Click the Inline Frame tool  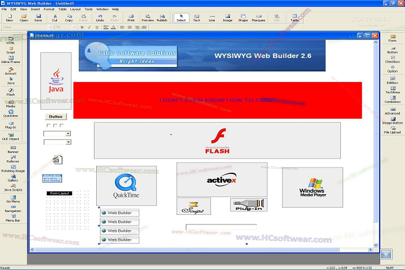[x=11, y=59]
